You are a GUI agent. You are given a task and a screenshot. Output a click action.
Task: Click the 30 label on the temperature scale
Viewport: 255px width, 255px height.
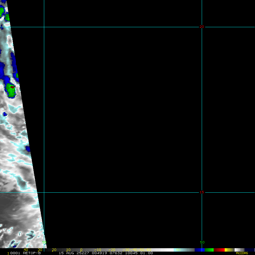click(x=40, y=250)
